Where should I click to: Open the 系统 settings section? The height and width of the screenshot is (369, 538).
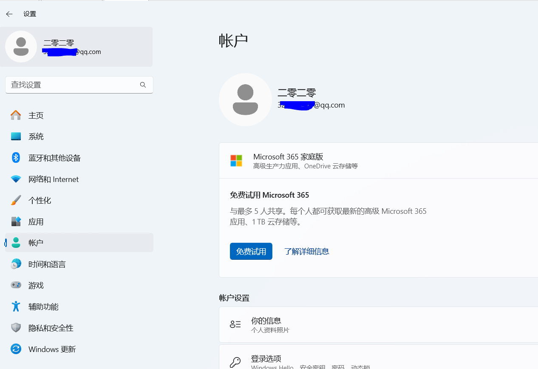pos(36,136)
